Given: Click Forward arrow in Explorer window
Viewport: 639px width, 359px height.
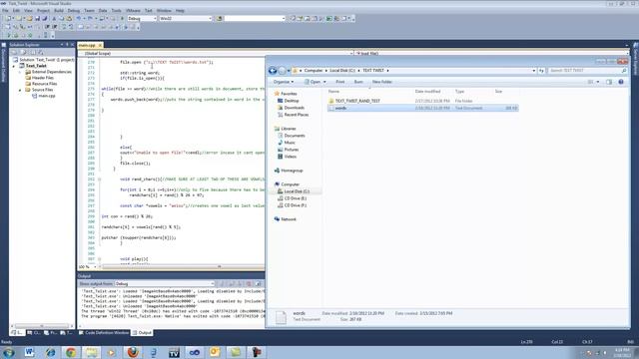Looking at the screenshot, I should pyautogui.click(x=282, y=71).
